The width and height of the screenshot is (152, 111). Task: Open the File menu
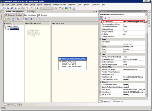[x=3, y=5]
